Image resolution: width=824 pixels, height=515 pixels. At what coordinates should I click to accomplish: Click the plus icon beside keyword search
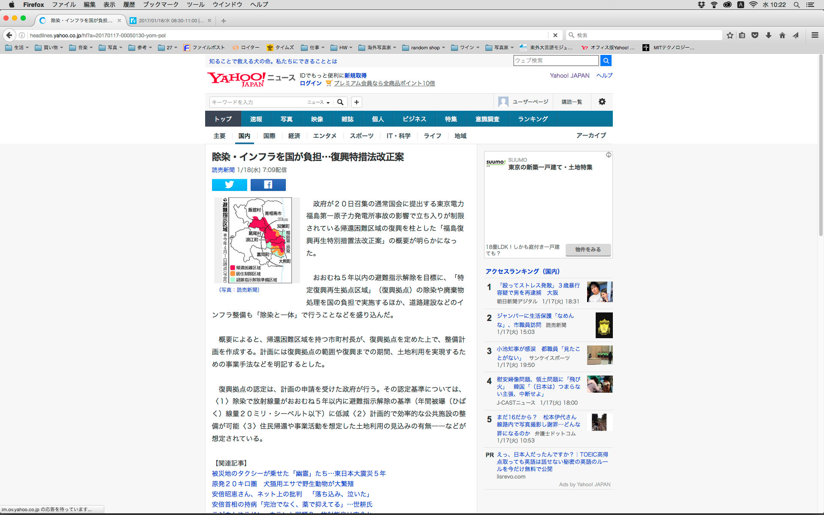[x=356, y=102]
